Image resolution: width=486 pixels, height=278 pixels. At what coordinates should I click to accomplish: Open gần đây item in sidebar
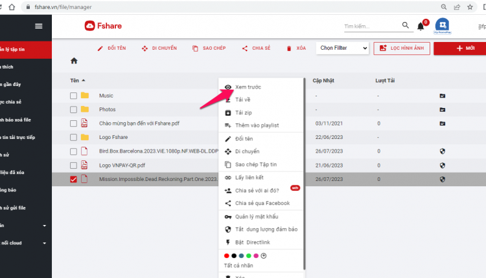click(x=26, y=85)
